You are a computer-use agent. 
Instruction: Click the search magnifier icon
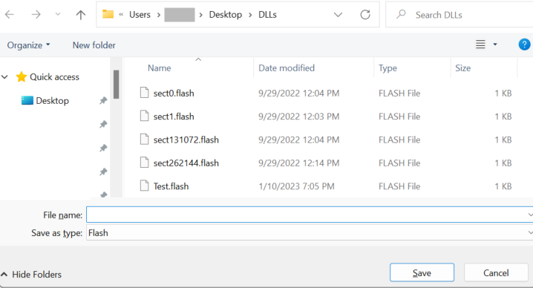[x=401, y=14]
